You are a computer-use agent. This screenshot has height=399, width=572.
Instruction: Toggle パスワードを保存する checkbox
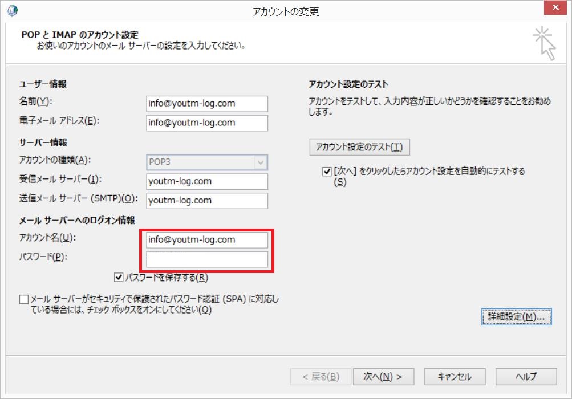tap(119, 278)
